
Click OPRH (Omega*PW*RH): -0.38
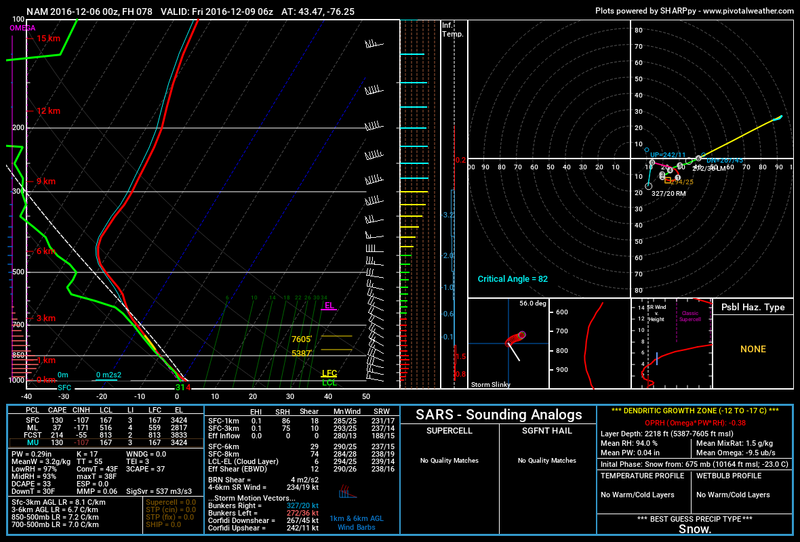tap(695, 423)
